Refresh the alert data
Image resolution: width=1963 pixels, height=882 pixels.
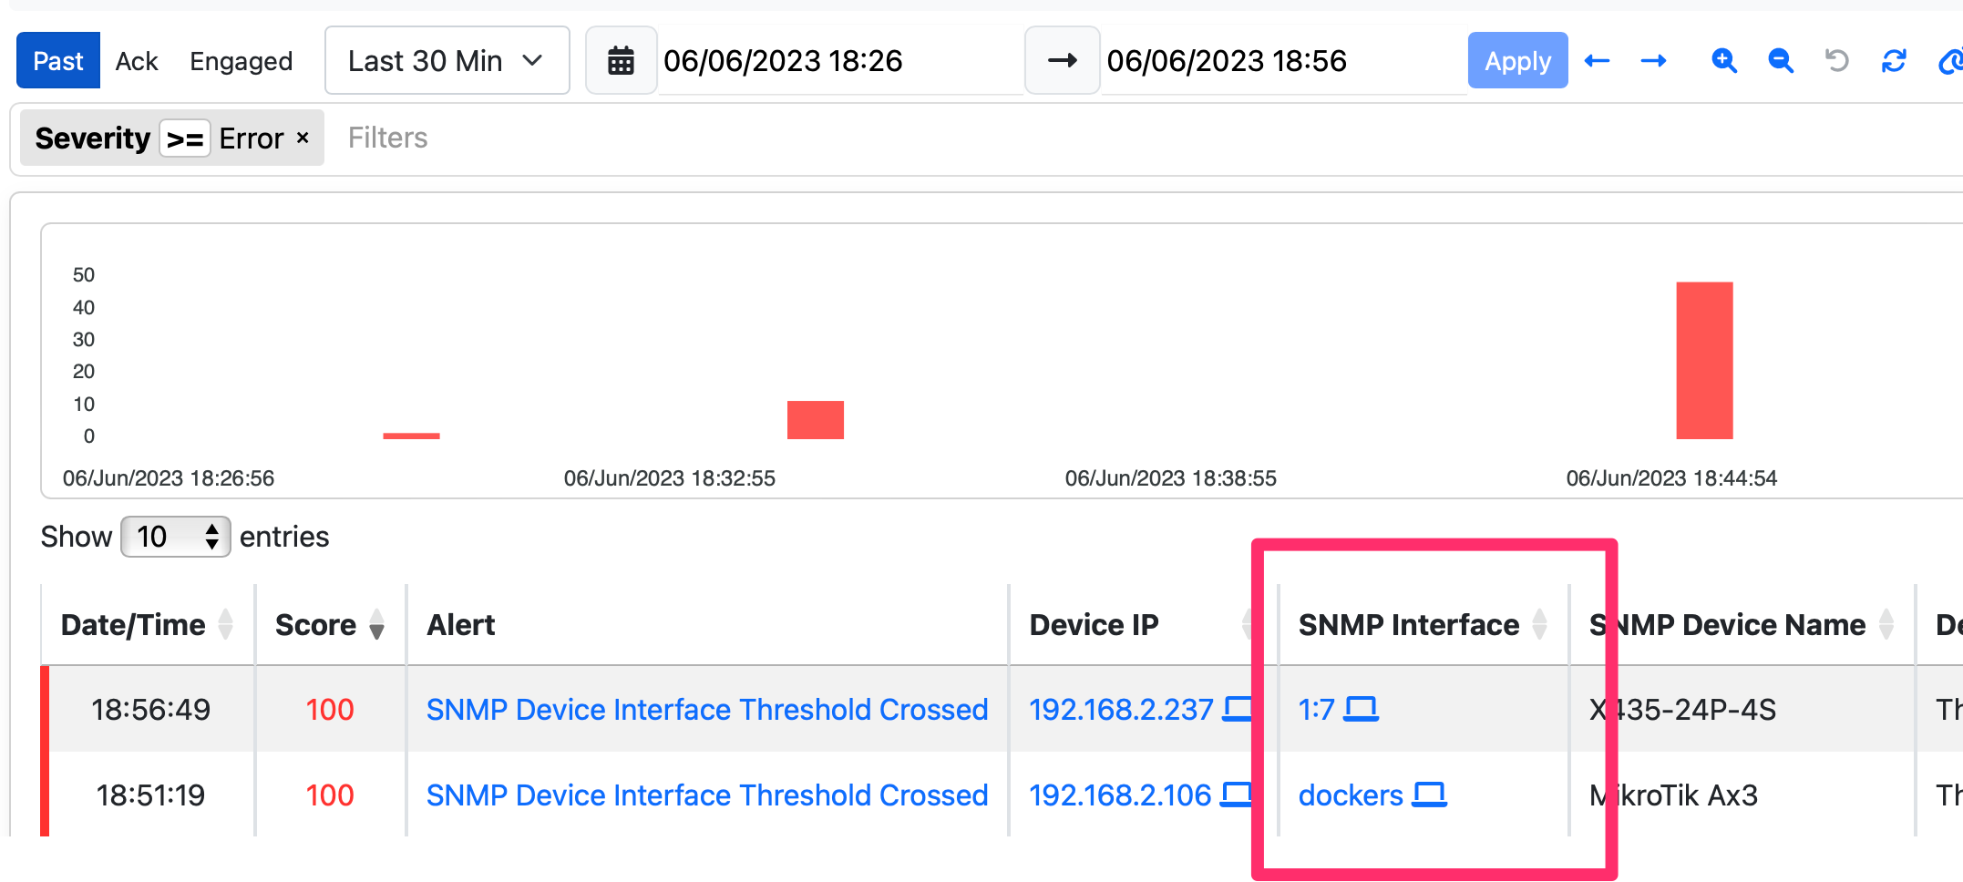click(1894, 60)
